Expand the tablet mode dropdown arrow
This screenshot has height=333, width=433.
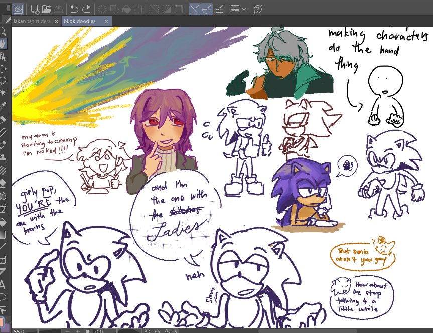pyautogui.click(x=244, y=9)
